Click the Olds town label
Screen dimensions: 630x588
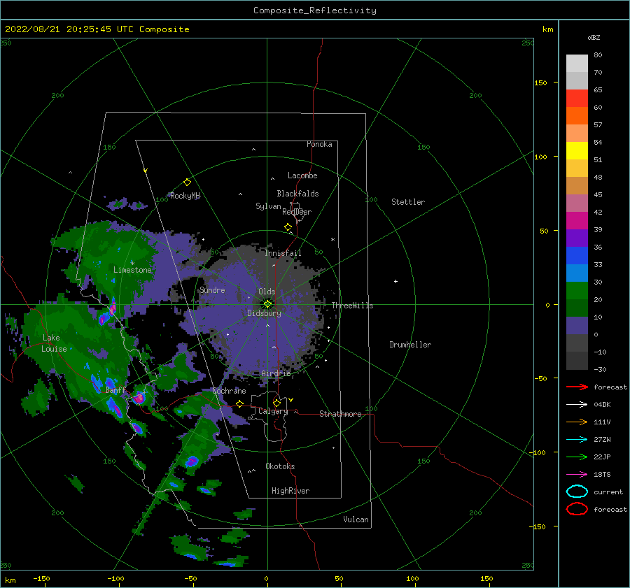click(x=267, y=292)
